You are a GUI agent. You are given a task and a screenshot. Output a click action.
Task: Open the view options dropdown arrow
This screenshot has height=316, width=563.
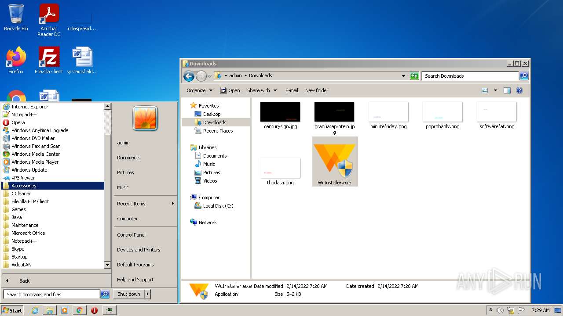495,90
